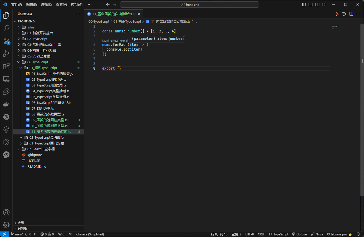Open Source Control view with 3 changes
Screen dimensions: 364x237
click(x=6, y=41)
